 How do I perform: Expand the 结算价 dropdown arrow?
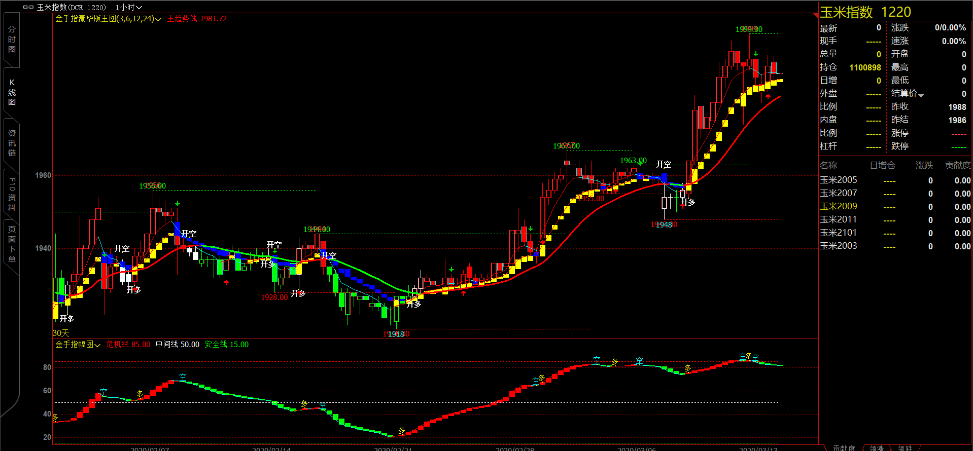[921, 95]
